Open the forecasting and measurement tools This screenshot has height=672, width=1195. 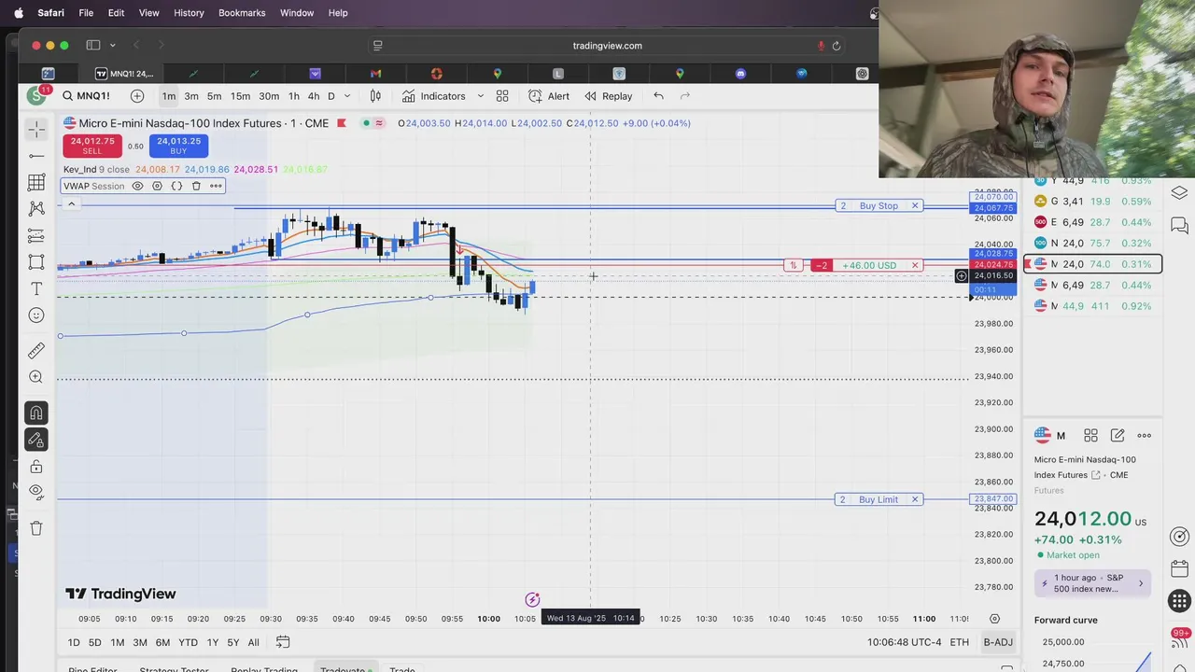click(36, 235)
